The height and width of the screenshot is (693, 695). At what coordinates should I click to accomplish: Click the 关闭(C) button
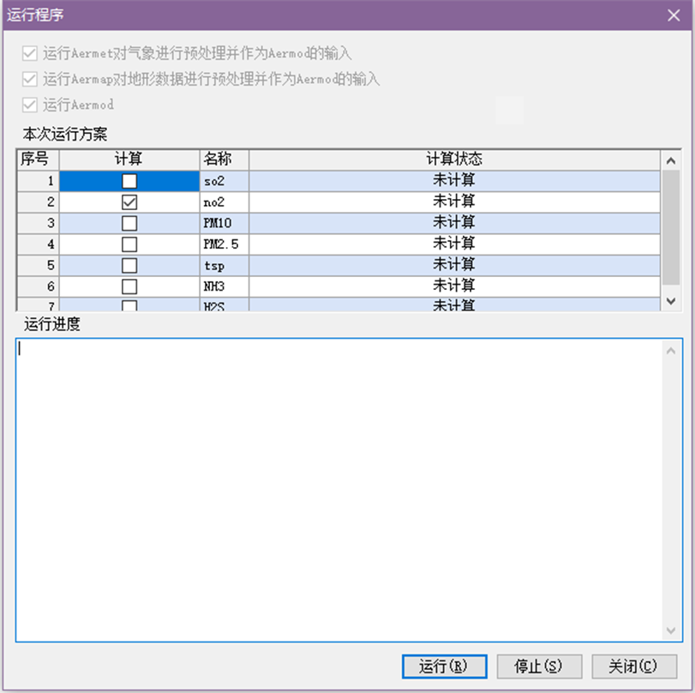point(632,666)
